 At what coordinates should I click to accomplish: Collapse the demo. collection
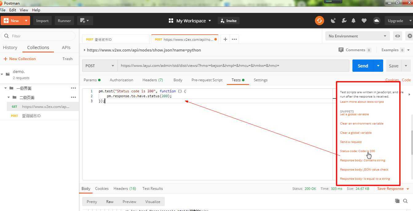tap(2, 74)
